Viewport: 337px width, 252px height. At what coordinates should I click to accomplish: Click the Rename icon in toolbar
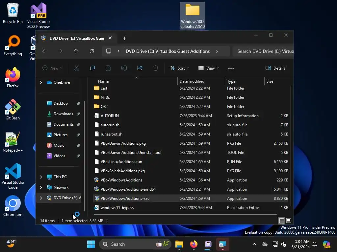click(124, 68)
